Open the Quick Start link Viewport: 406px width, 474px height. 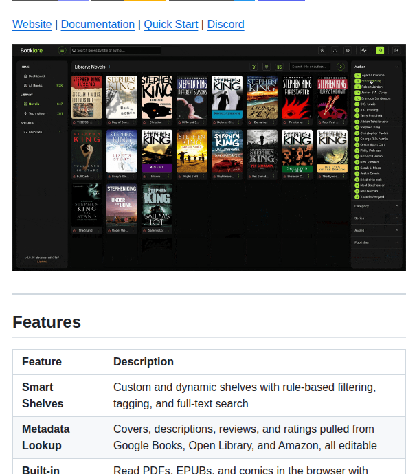(171, 25)
